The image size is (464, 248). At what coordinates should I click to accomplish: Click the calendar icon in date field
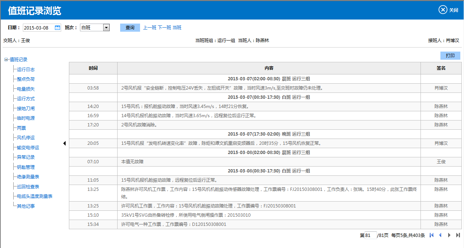[x=57, y=28]
